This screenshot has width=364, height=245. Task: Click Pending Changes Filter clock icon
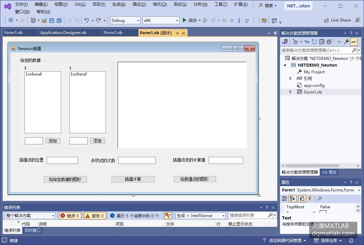click(295, 42)
